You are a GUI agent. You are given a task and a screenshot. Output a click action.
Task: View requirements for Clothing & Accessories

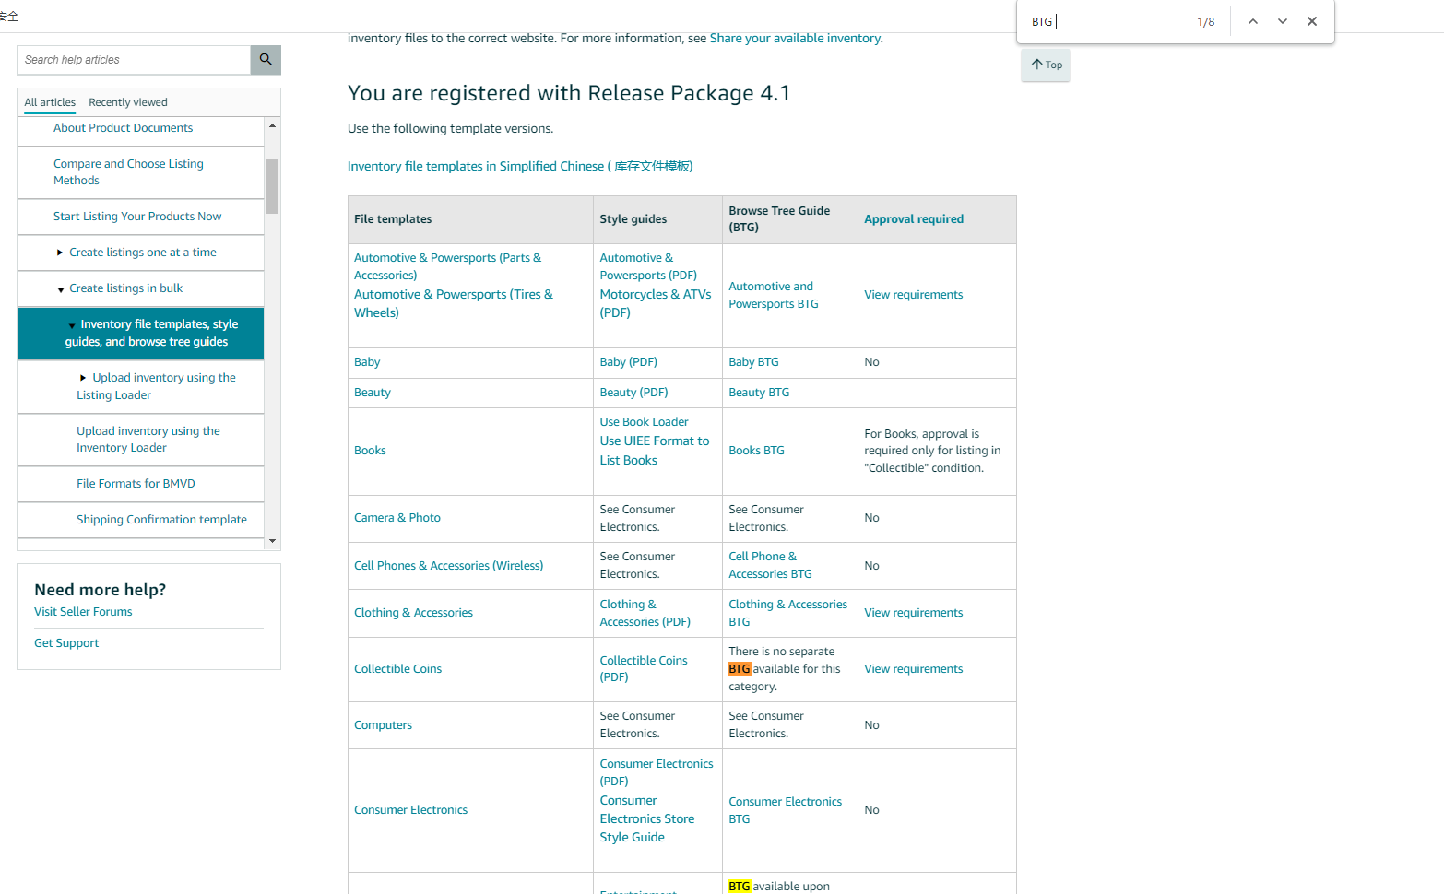click(x=913, y=613)
